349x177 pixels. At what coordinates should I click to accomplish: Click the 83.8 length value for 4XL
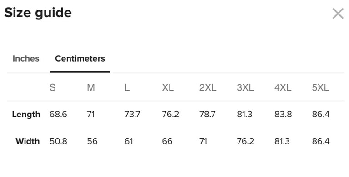(x=283, y=115)
